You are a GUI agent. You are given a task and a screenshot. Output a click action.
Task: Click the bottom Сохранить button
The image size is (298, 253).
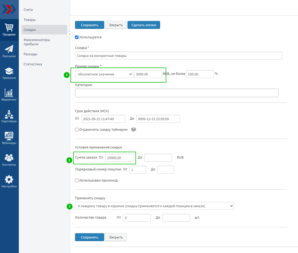90,237
